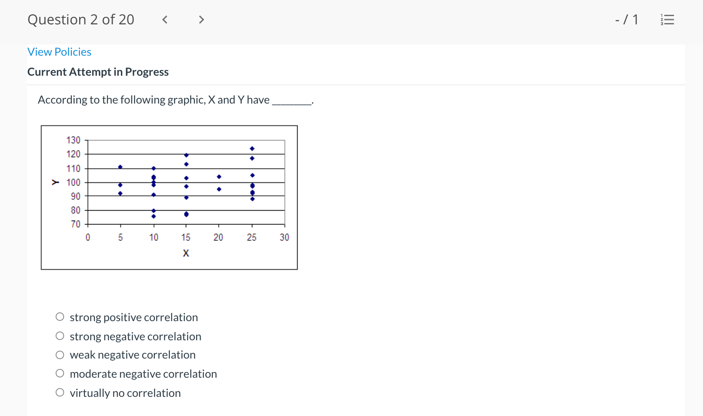Viewport: 703px width, 416px height.
Task: Choose "weak negative correlation"
Action: [60, 354]
